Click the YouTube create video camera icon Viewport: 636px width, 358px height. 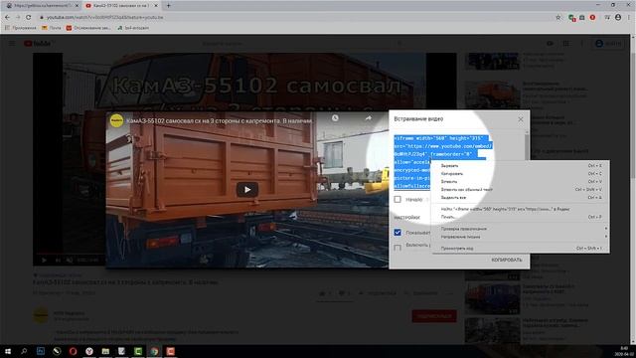point(550,44)
